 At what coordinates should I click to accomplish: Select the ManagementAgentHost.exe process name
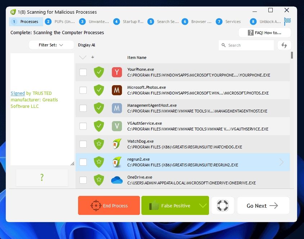tap(152, 105)
